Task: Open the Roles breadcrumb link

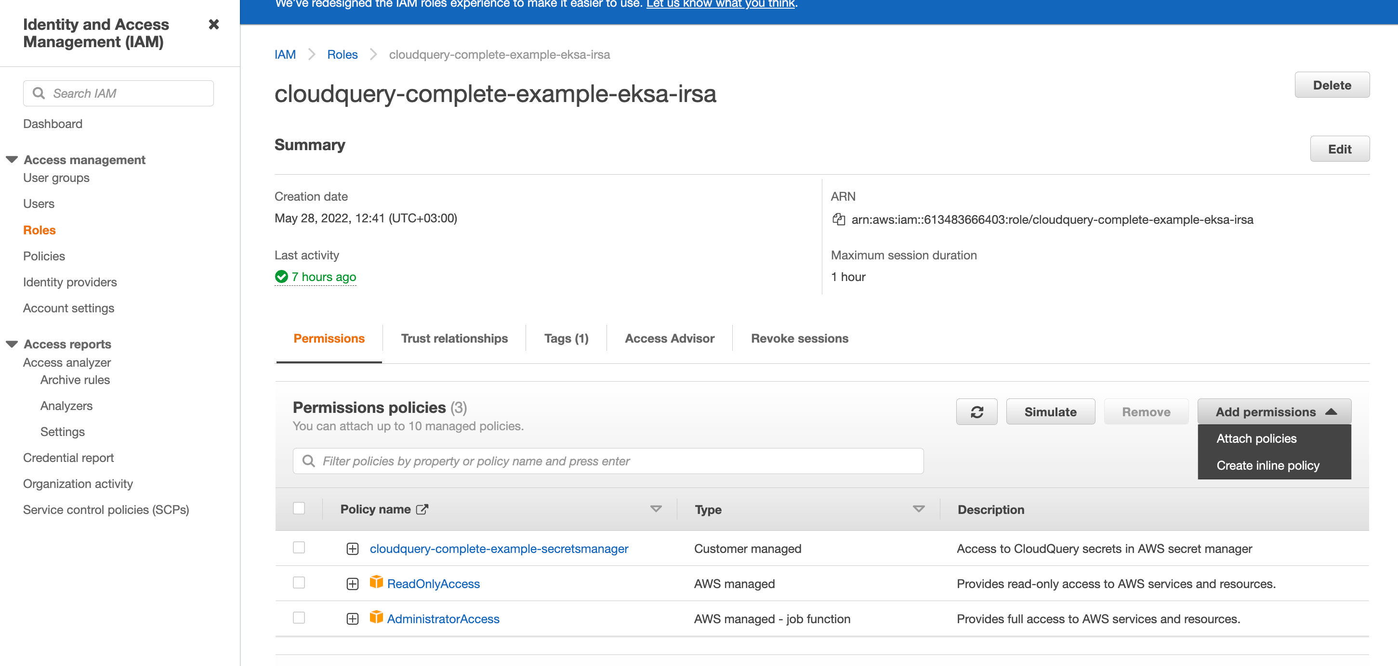Action: click(x=342, y=55)
